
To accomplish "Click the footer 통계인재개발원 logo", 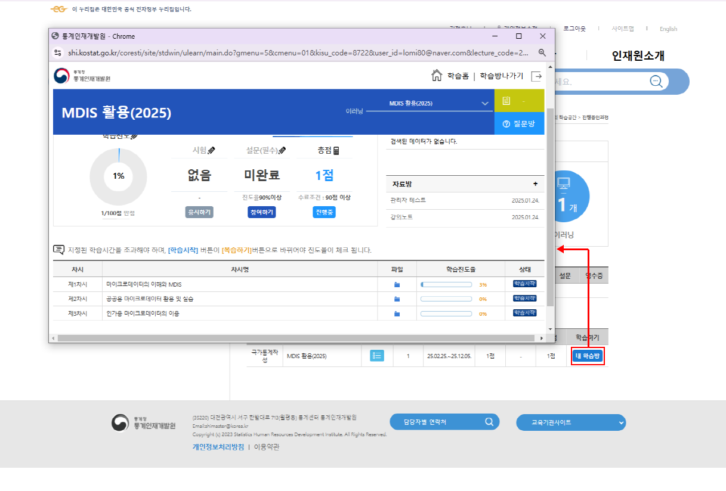I will [x=143, y=422].
